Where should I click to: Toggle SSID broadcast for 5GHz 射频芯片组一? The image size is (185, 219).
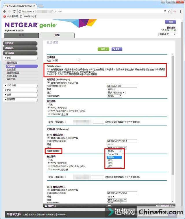[x=49, y=138]
